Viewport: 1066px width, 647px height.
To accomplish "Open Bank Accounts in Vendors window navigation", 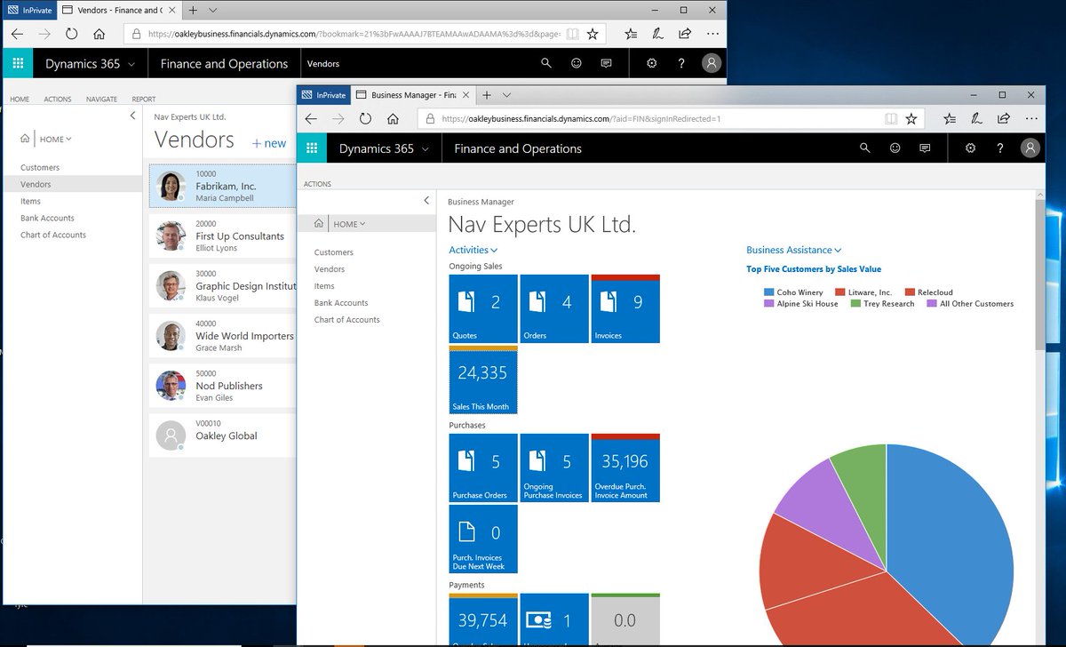I will point(47,218).
